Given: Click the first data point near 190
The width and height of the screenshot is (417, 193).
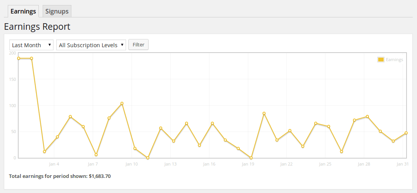Looking at the screenshot, I should (x=19, y=58).
